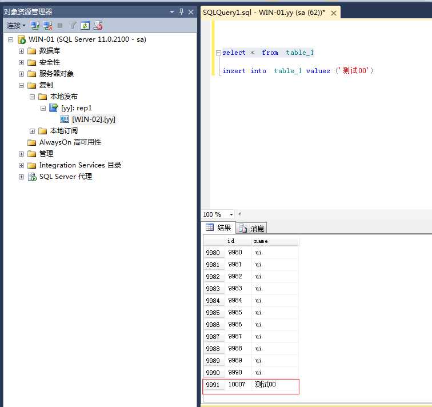Select the WIN-01 server icon
This screenshot has width=432, height=407.
coord(22,39)
